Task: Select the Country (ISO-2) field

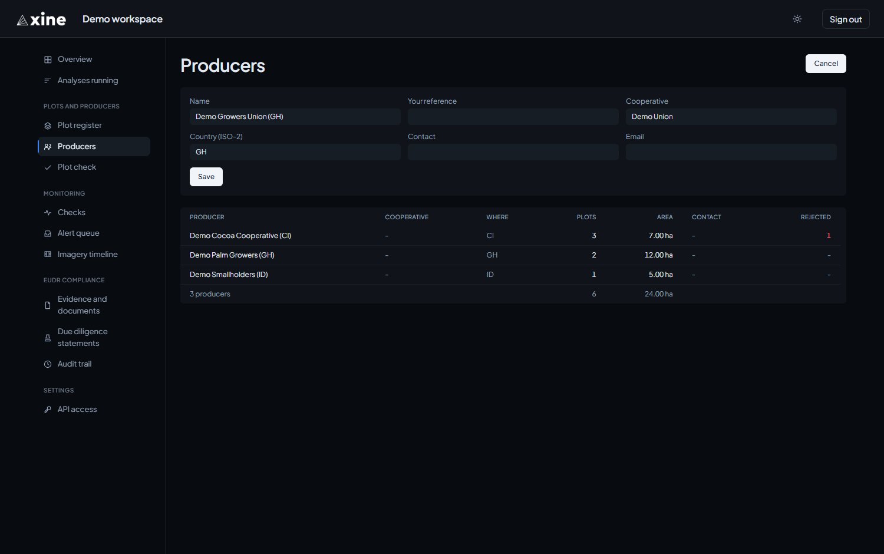Action: click(x=295, y=152)
